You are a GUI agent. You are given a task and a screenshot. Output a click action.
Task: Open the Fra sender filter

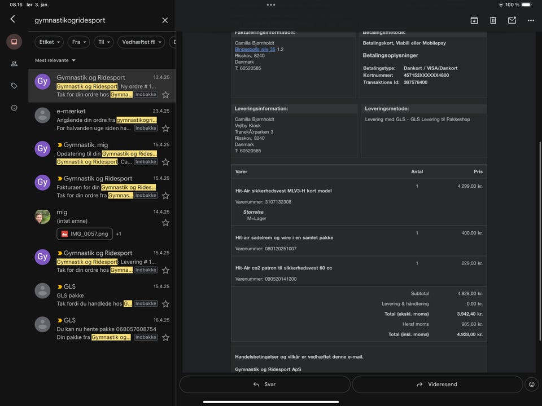pos(78,42)
